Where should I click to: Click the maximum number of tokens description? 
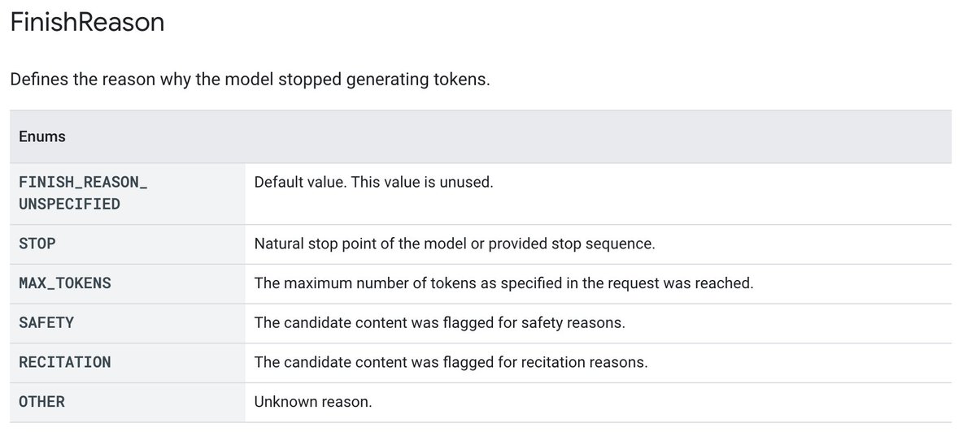pyautogui.click(x=504, y=283)
